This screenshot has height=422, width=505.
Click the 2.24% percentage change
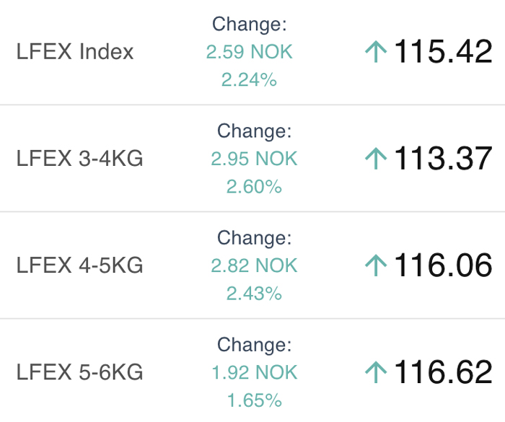[x=250, y=80]
